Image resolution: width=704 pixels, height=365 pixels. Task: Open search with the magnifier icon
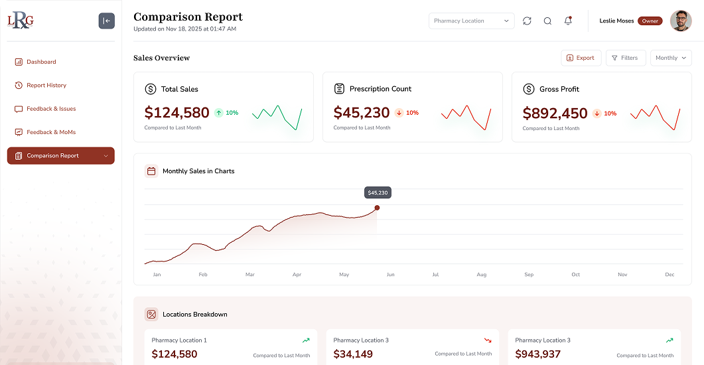pyautogui.click(x=547, y=21)
